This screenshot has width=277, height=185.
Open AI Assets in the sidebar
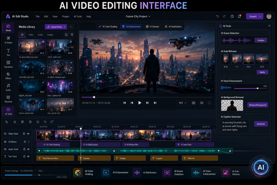pyautogui.click(x=8, y=40)
